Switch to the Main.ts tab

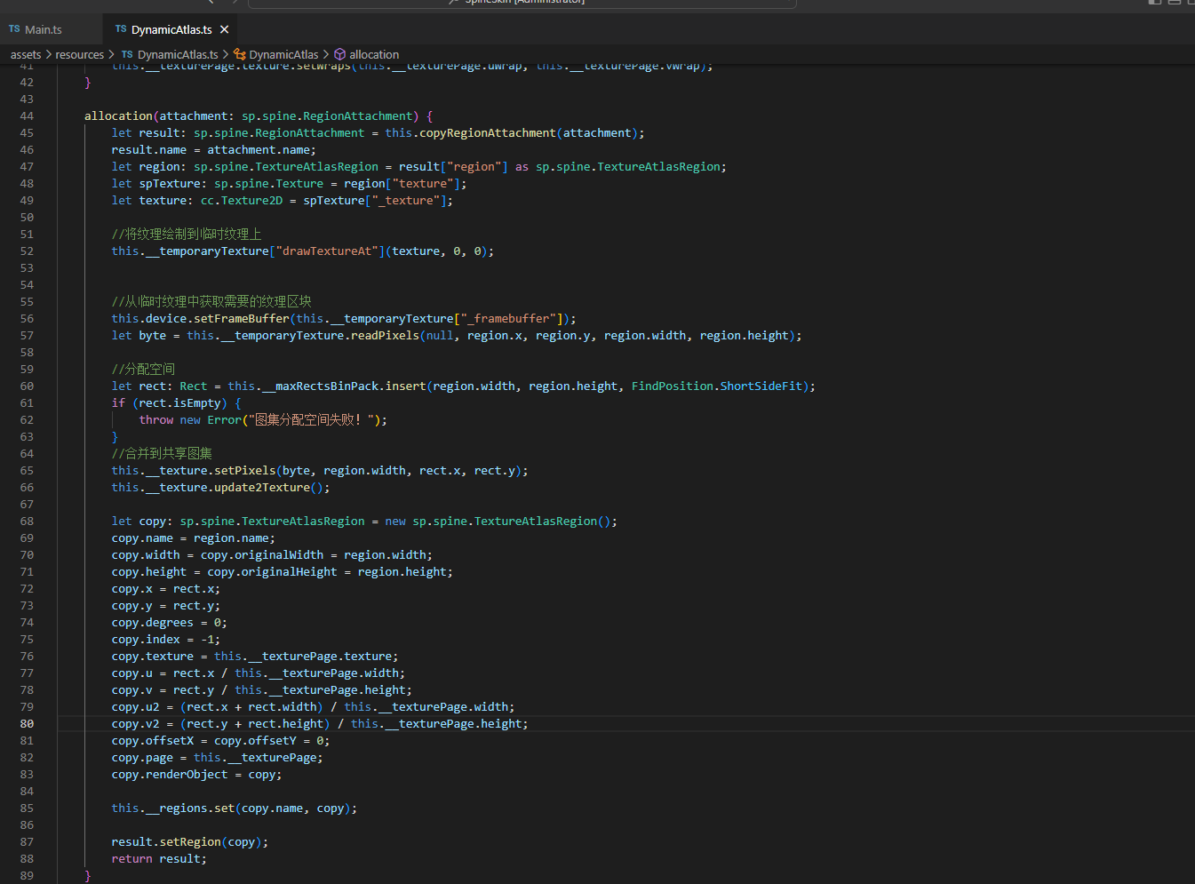(x=43, y=29)
